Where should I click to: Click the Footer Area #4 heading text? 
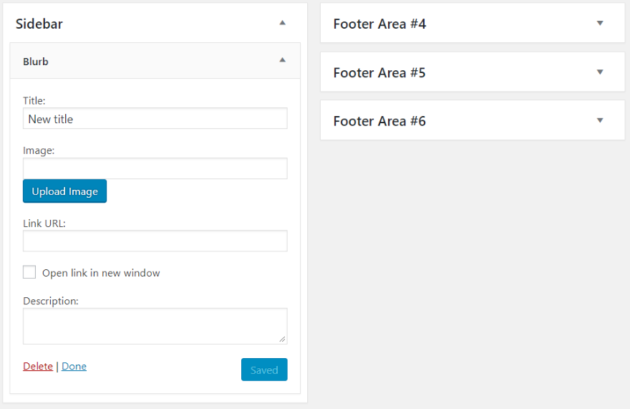click(x=379, y=24)
